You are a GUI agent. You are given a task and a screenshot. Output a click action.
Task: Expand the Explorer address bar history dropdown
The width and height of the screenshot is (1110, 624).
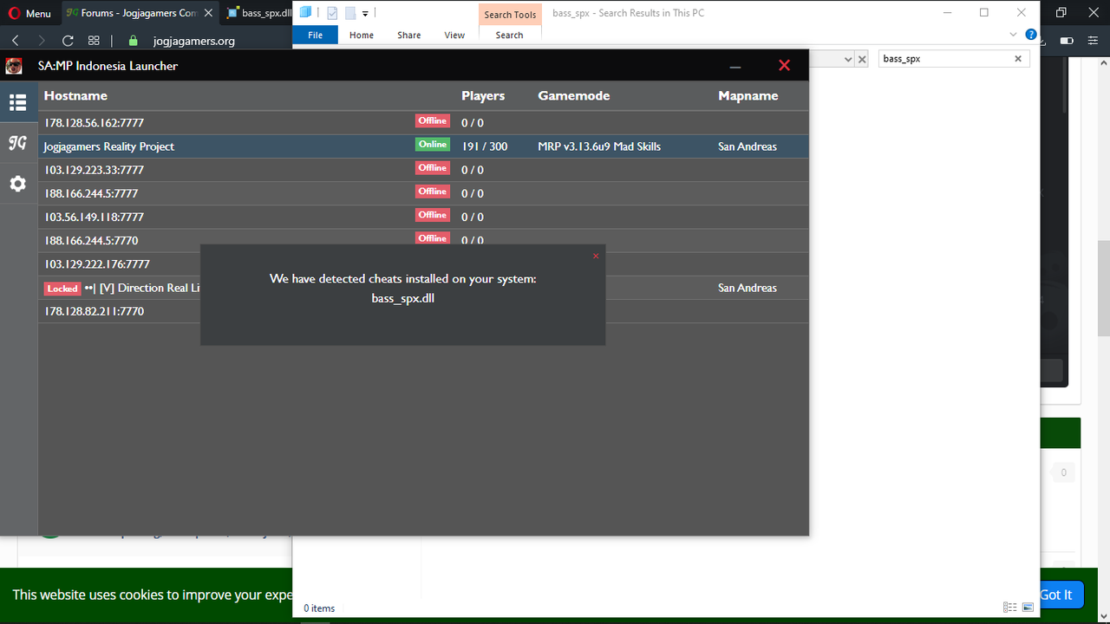click(x=847, y=59)
